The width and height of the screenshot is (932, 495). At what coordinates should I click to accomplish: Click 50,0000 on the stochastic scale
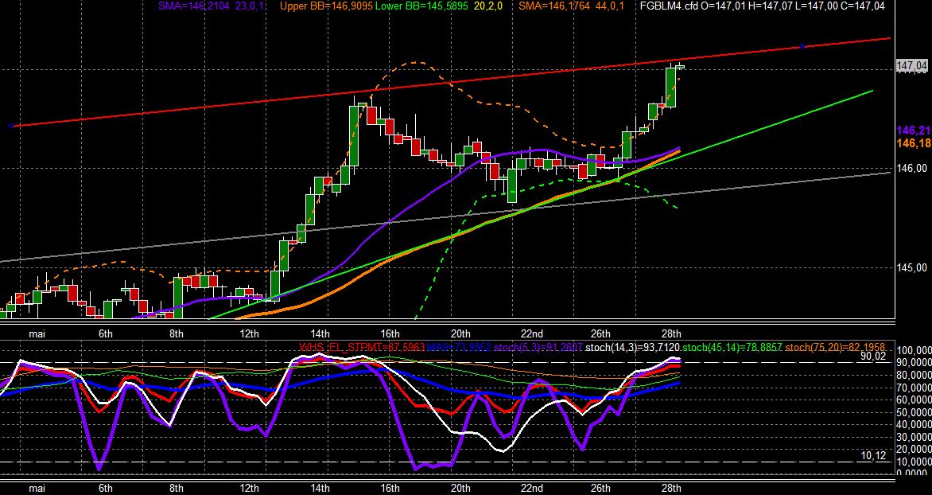click(x=915, y=411)
